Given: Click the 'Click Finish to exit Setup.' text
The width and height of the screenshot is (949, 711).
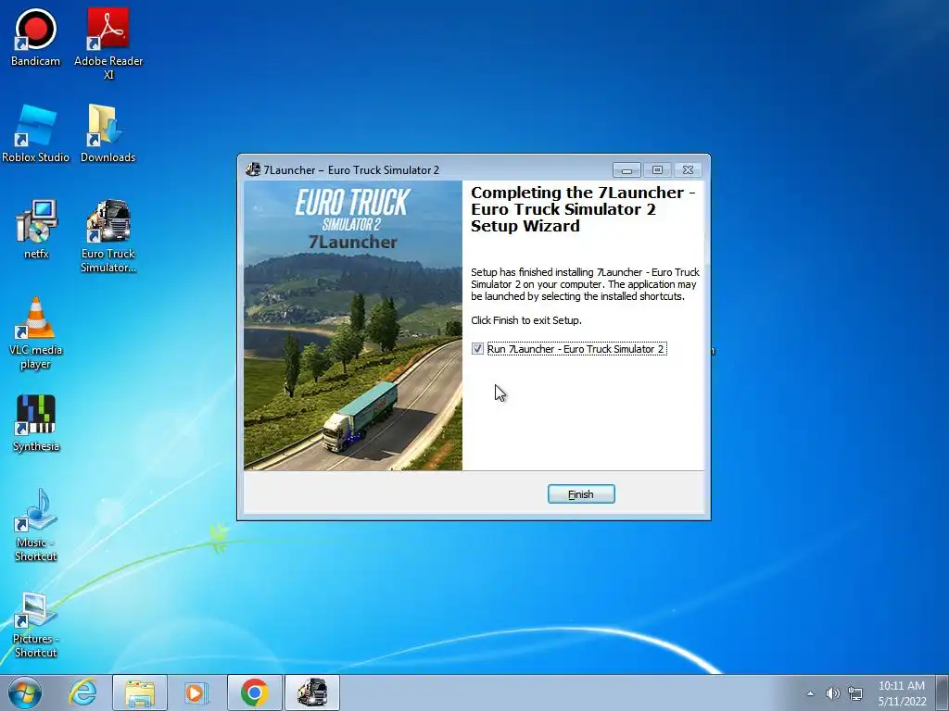Looking at the screenshot, I should pos(526,320).
